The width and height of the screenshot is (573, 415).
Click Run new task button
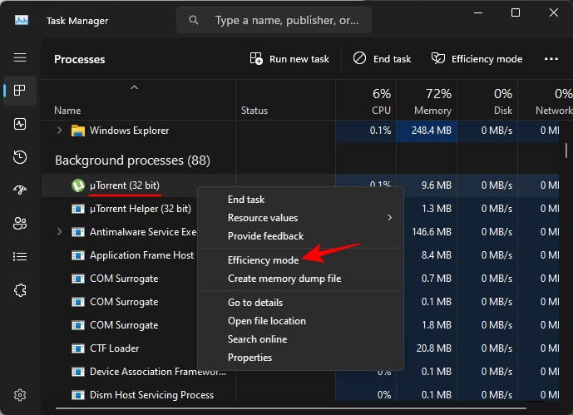(x=289, y=59)
